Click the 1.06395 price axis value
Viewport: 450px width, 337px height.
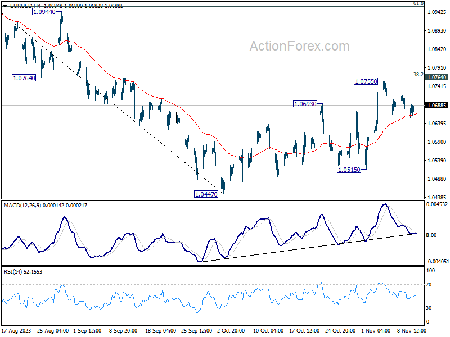click(437, 124)
